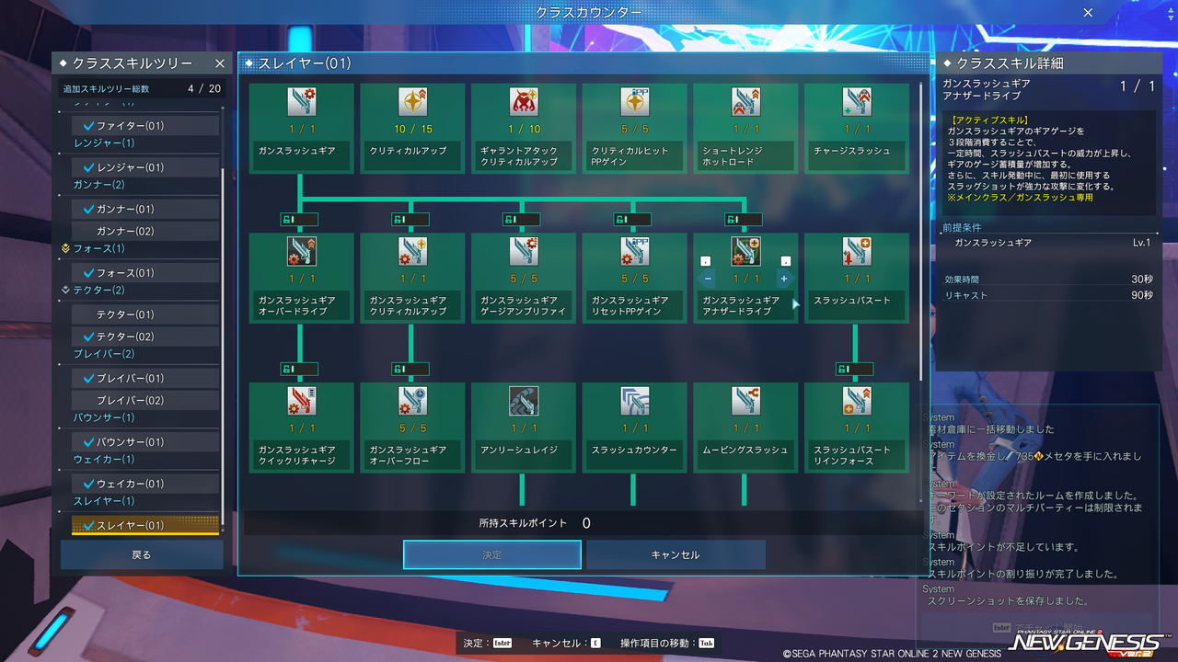Viewport: 1178px width, 662px height.
Task: Choose the highlighted スレイヤー(01) row in the list
Action: tap(145, 525)
